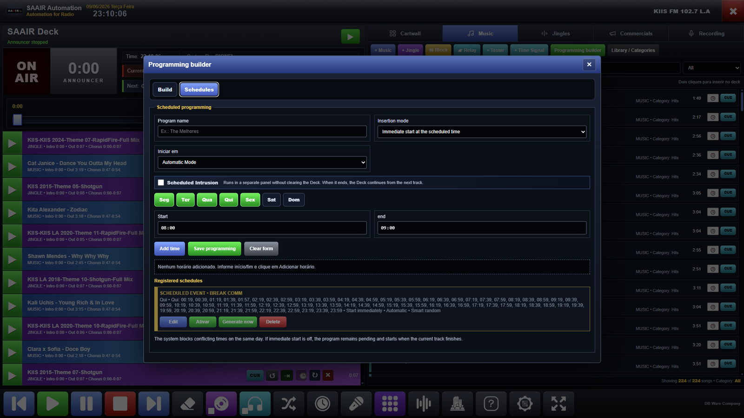Open the Insertion mode dropdown
This screenshot has height=418, width=744.
[482, 132]
